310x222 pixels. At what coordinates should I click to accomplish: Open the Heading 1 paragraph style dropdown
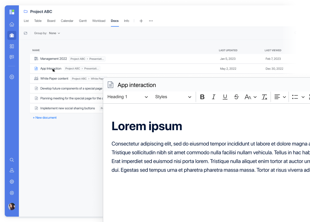click(128, 97)
